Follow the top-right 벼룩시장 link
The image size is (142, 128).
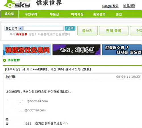[x=129, y=6]
